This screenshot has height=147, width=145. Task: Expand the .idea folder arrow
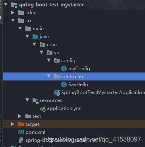coord(13,12)
